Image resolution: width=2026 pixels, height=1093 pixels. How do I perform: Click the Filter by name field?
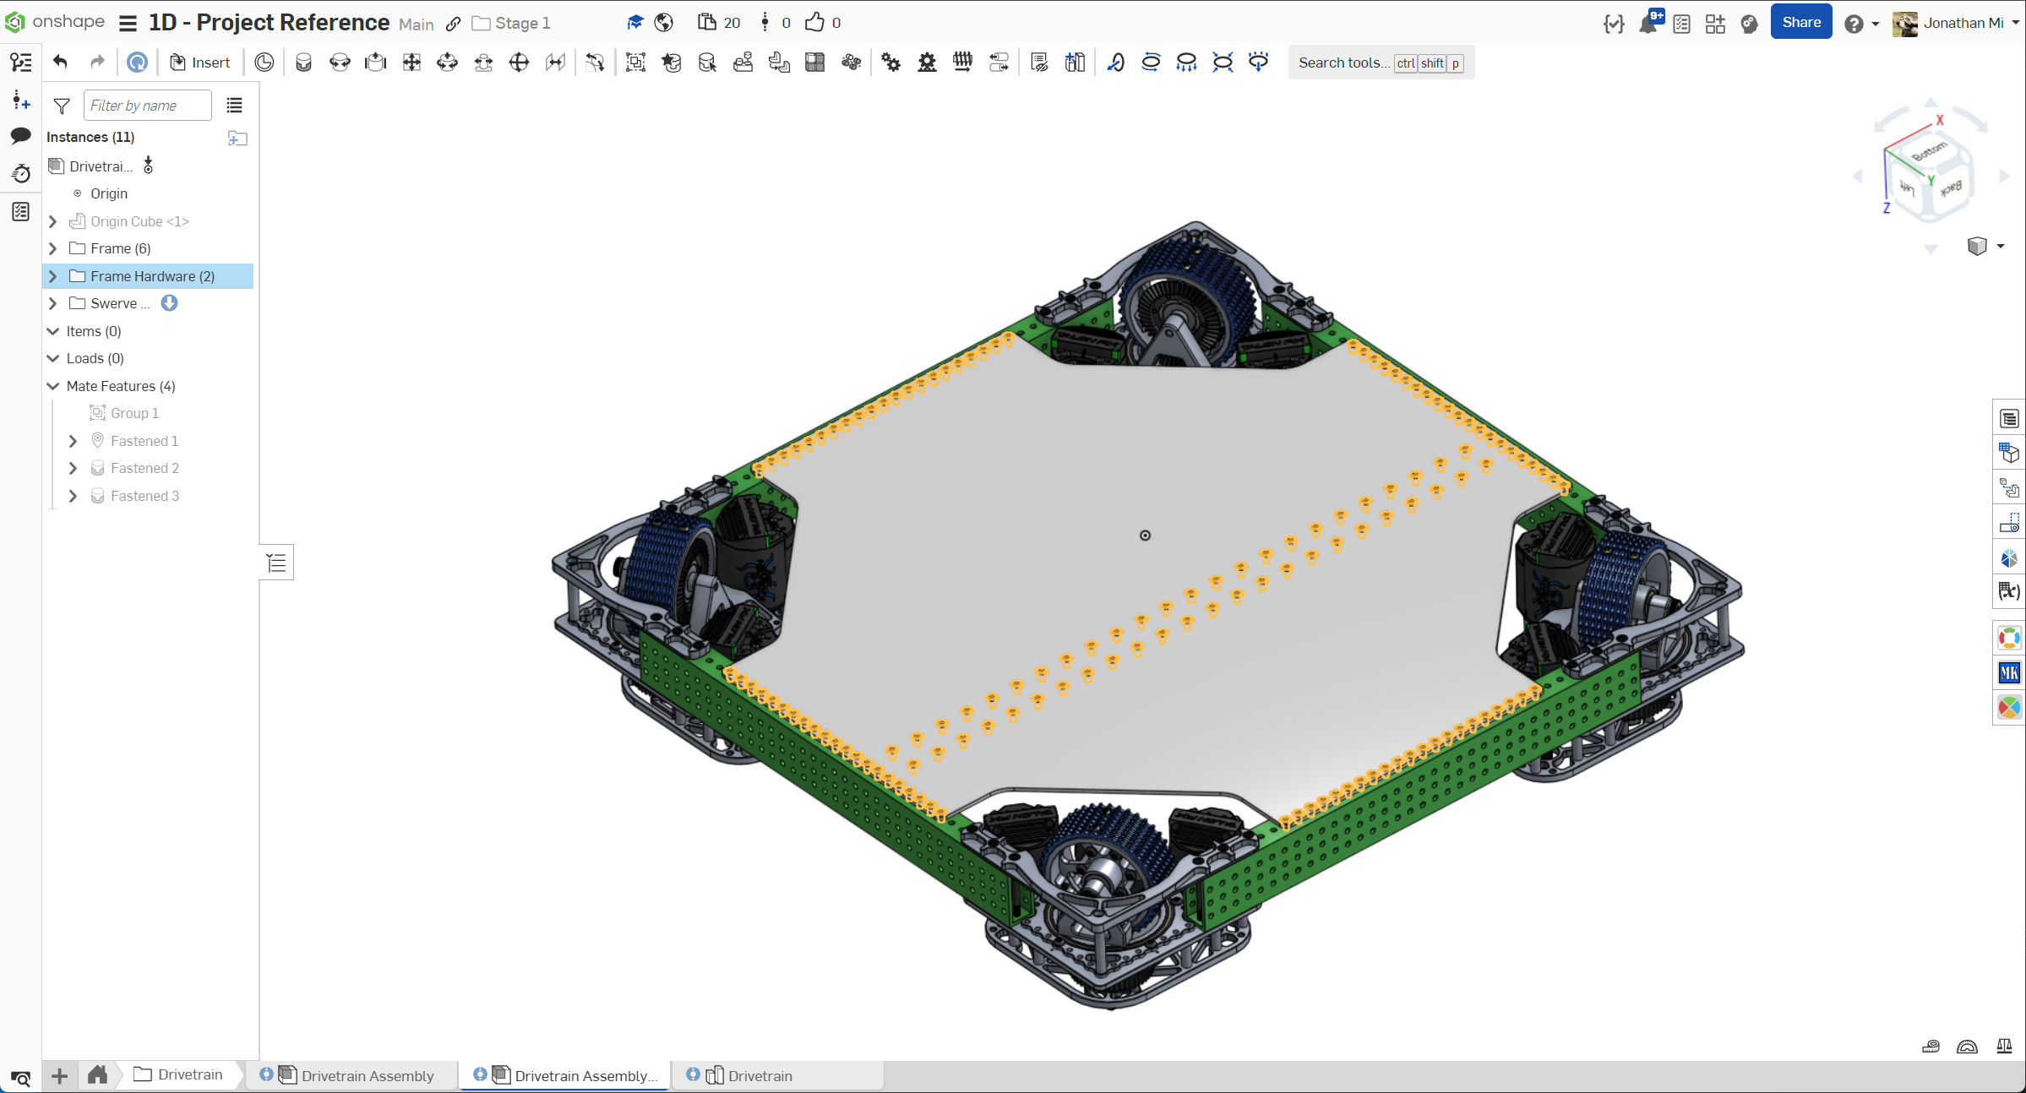point(147,106)
